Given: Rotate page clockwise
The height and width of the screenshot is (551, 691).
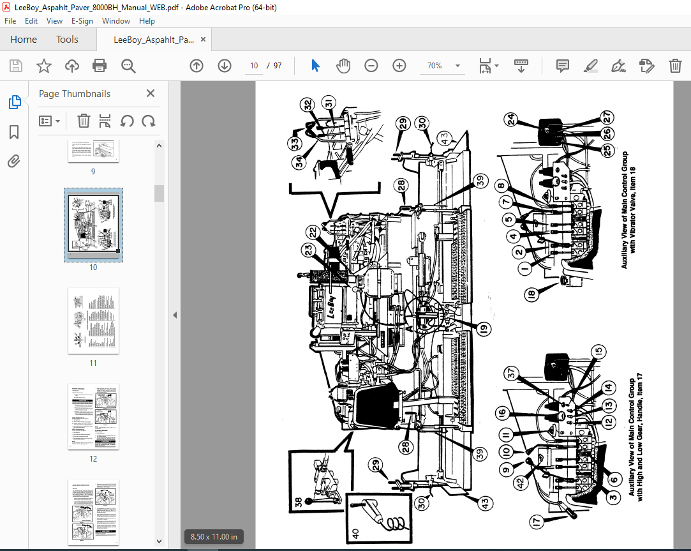Looking at the screenshot, I should (x=149, y=121).
